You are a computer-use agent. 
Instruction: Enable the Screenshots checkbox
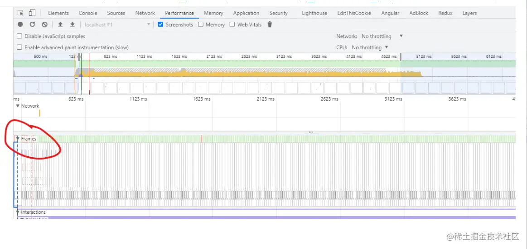161,24
